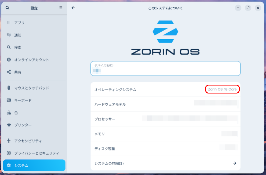This screenshot has height=175, width=266.
Task: Select 検索 in the settings sidebar
Action: tap(18, 48)
